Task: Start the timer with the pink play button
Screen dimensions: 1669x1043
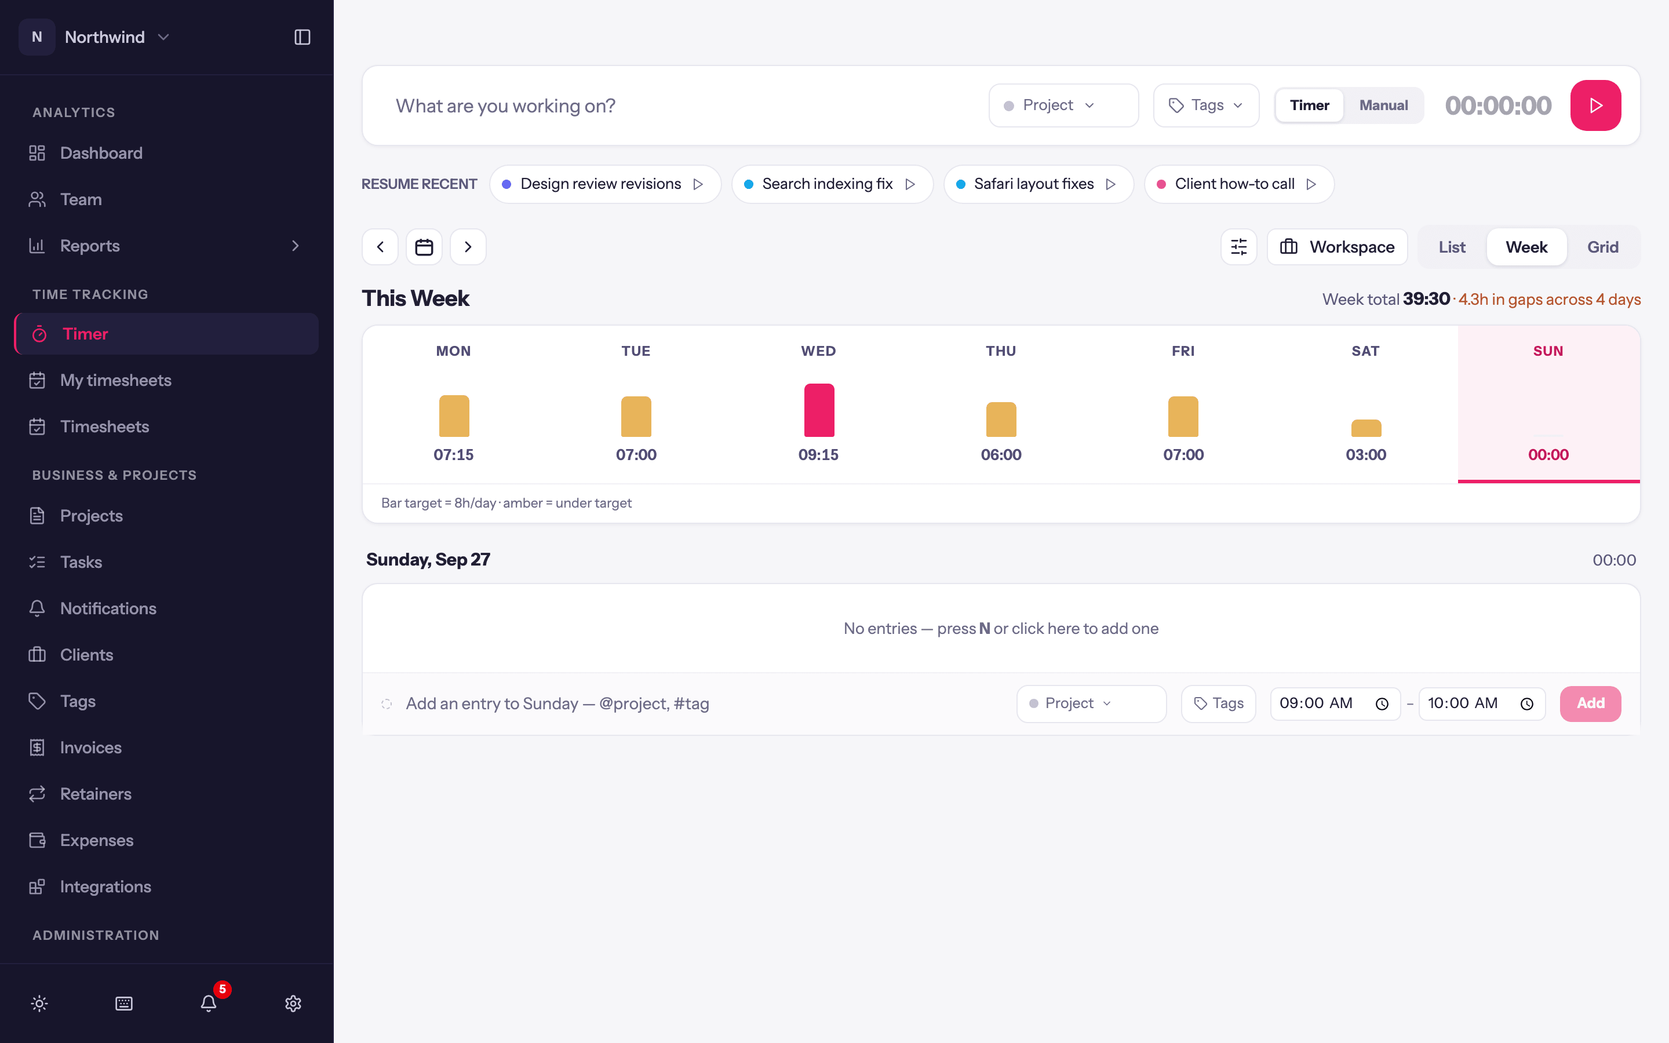Action: [x=1595, y=105]
